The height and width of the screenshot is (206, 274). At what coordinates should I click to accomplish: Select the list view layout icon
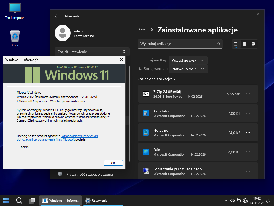pos(236,44)
